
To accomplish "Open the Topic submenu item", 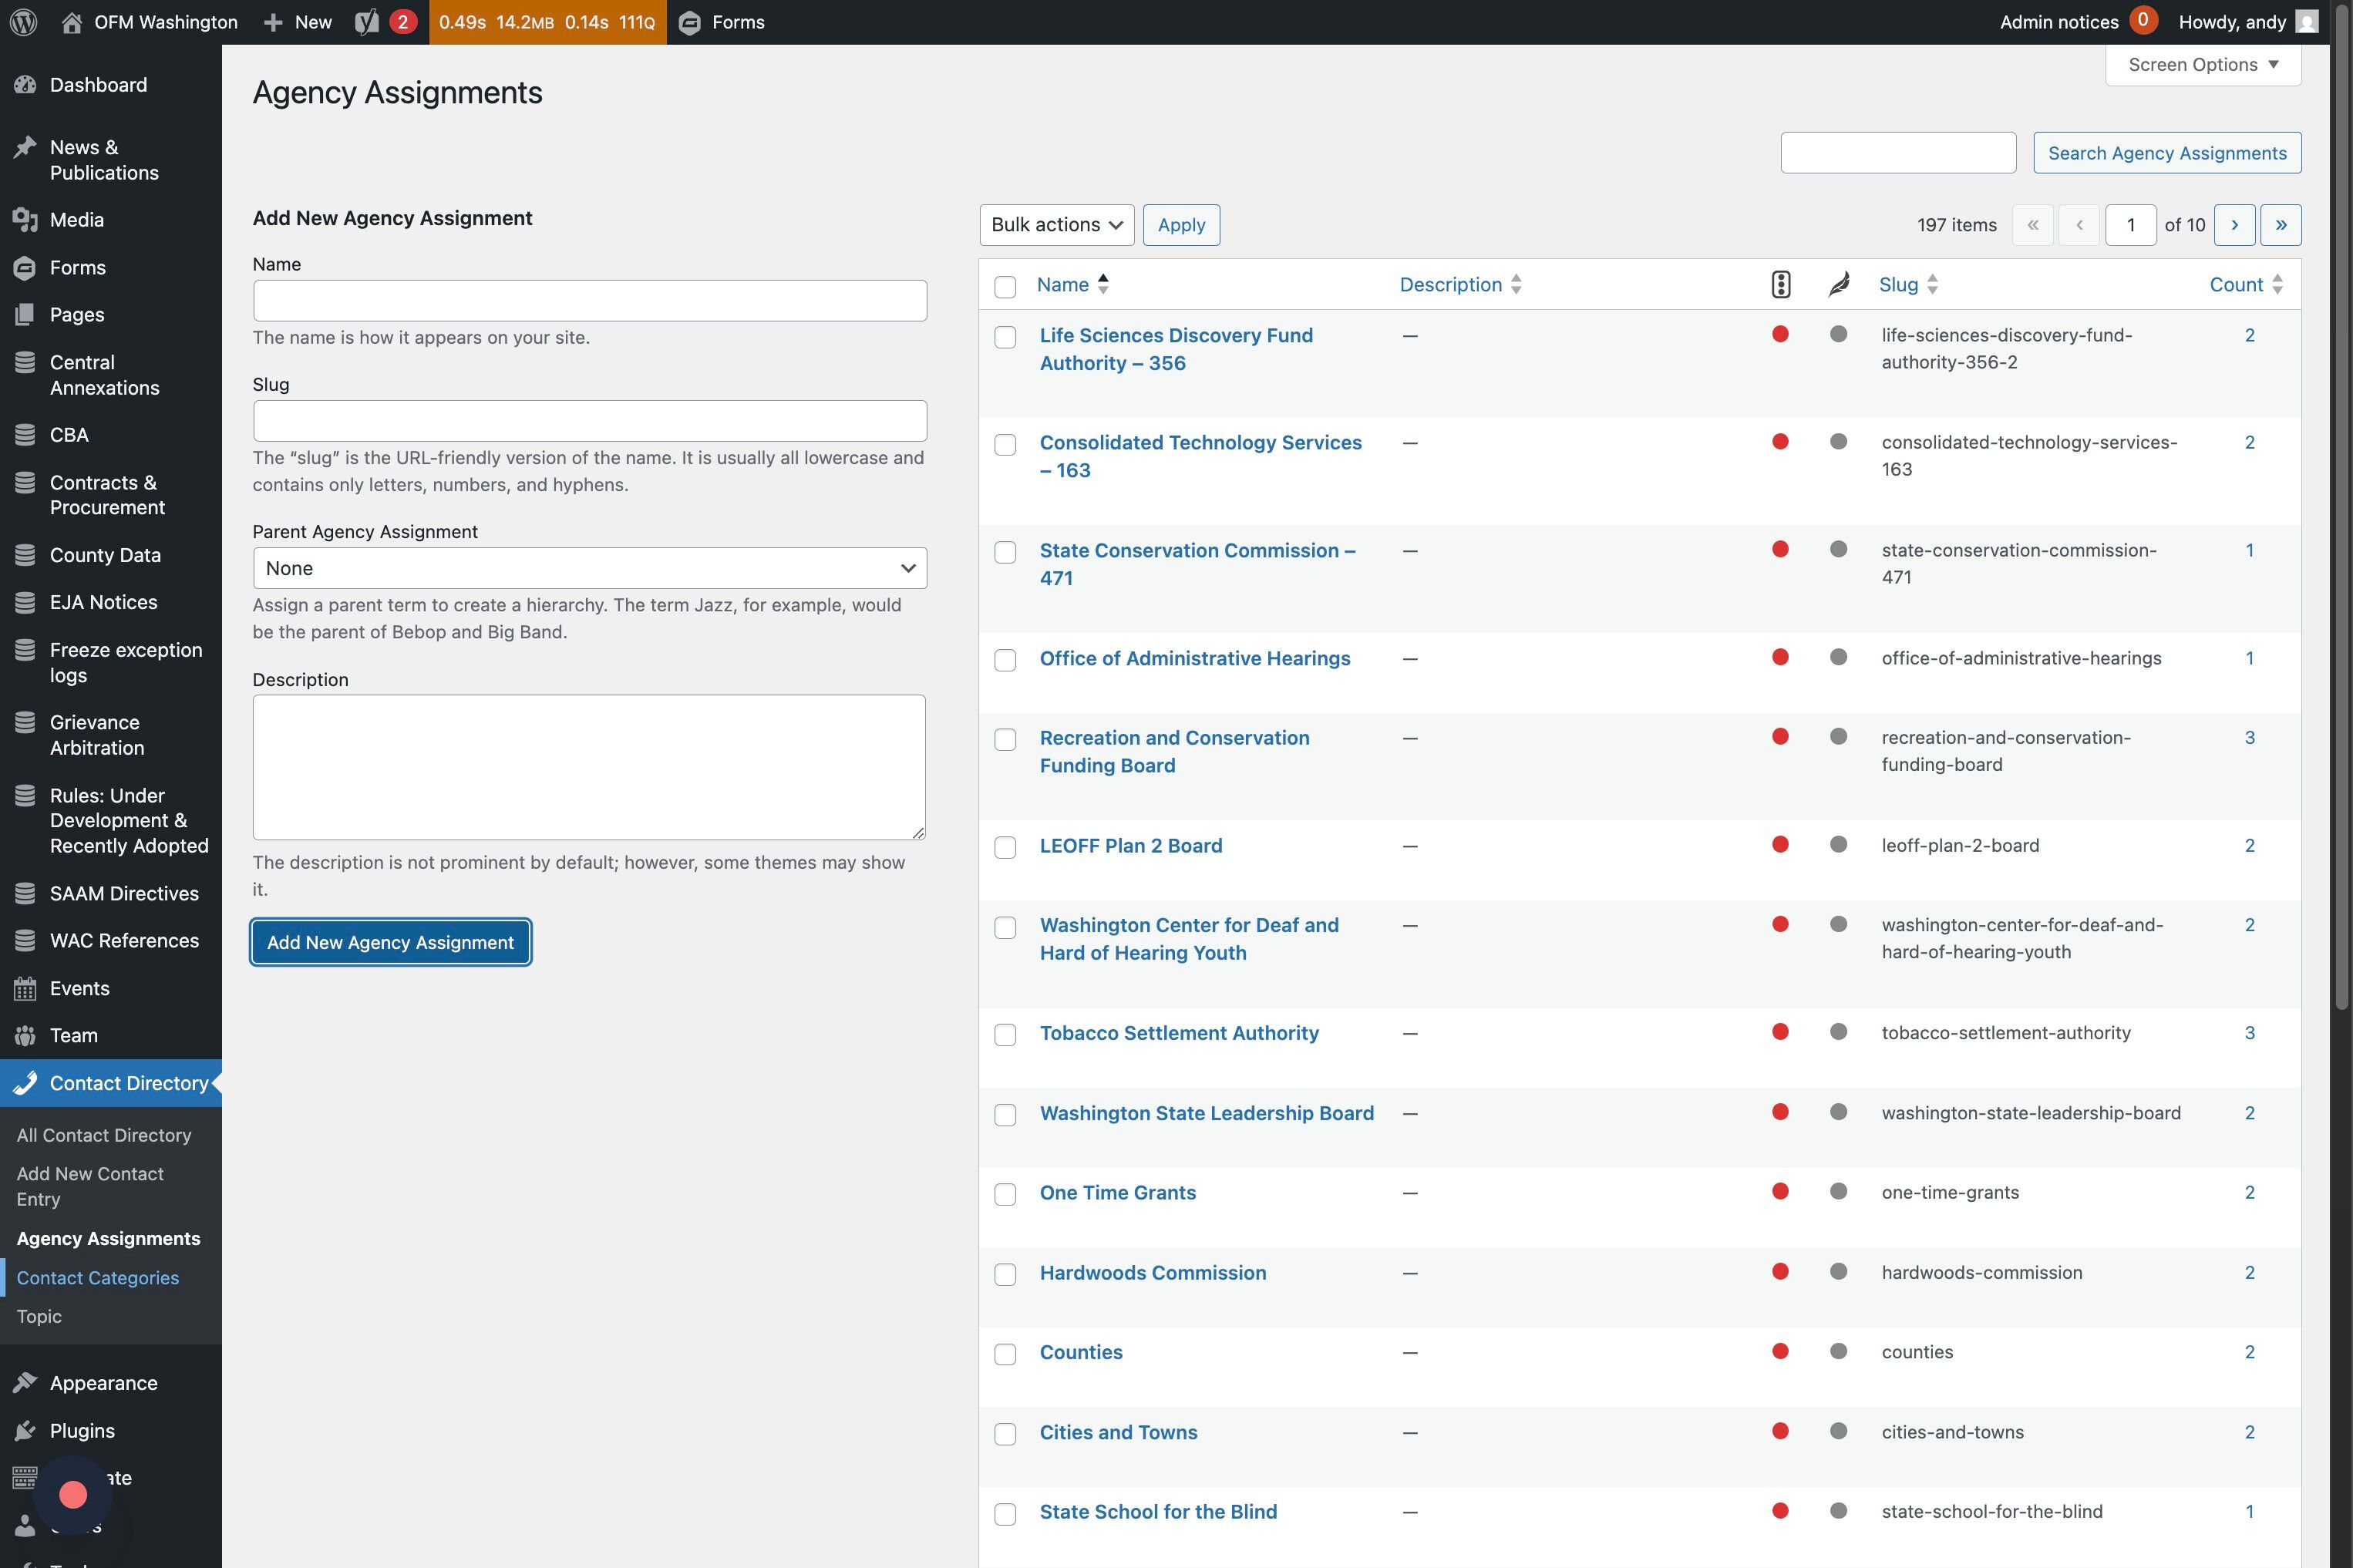I will point(39,1317).
